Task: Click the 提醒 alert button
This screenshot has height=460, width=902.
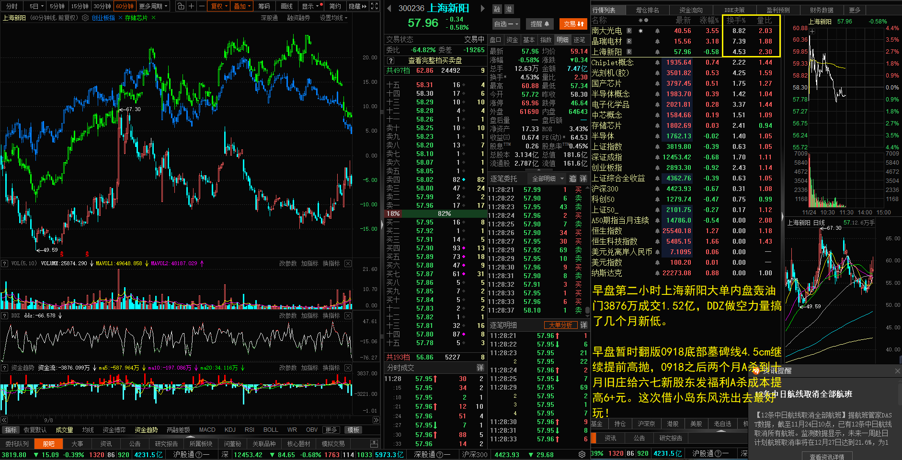Action: (x=539, y=24)
